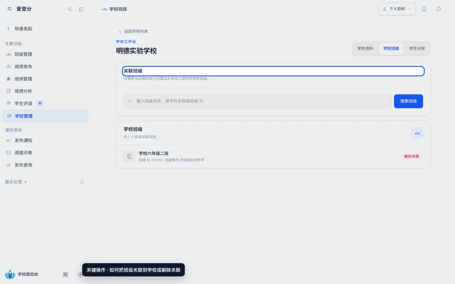
Task: Focus the 输入班级名称 search field
Action: pos(257,101)
